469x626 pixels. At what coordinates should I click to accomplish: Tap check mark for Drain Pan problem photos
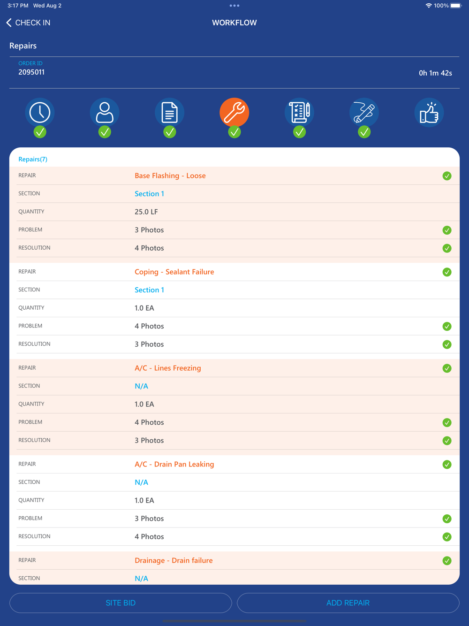(447, 519)
